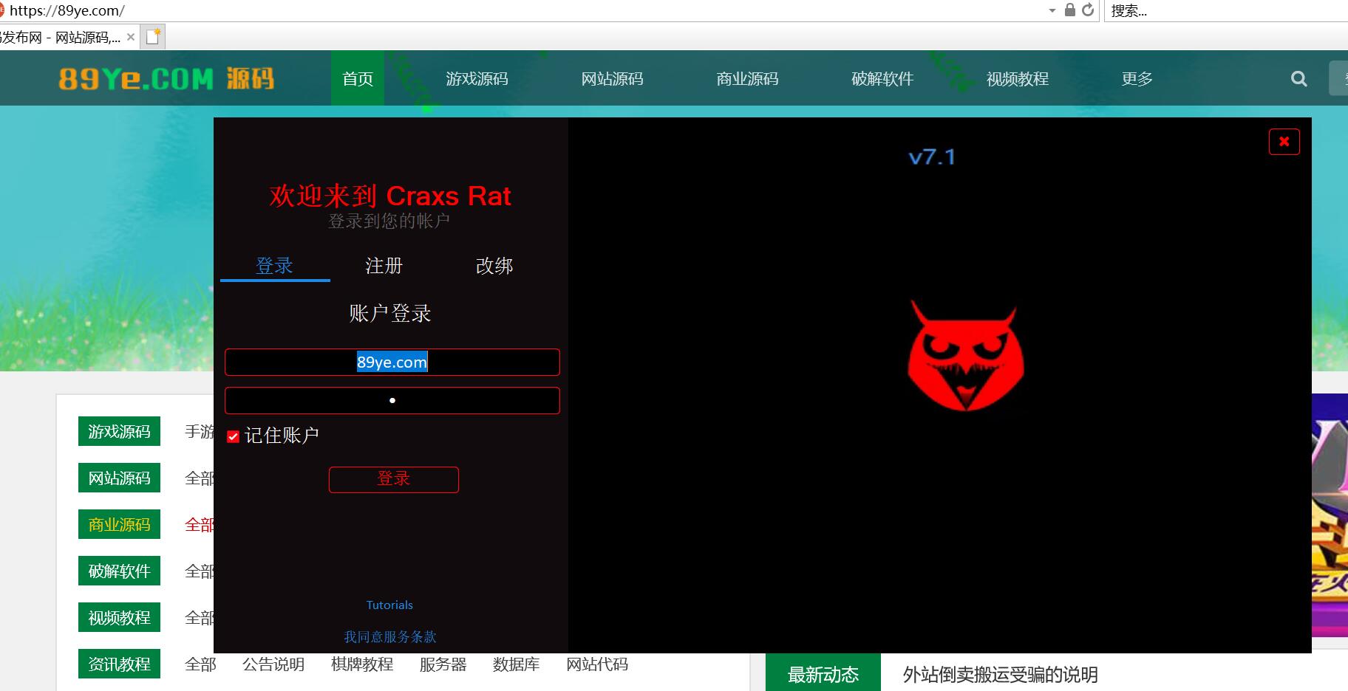The width and height of the screenshot is (1348, 691).
Task: Click the green 资讯教程 sidebar category
Action: coord(119,664)
